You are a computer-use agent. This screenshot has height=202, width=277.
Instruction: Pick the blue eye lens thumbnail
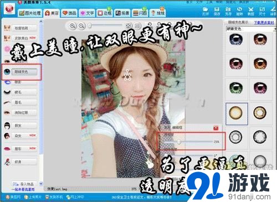(236, 39)
